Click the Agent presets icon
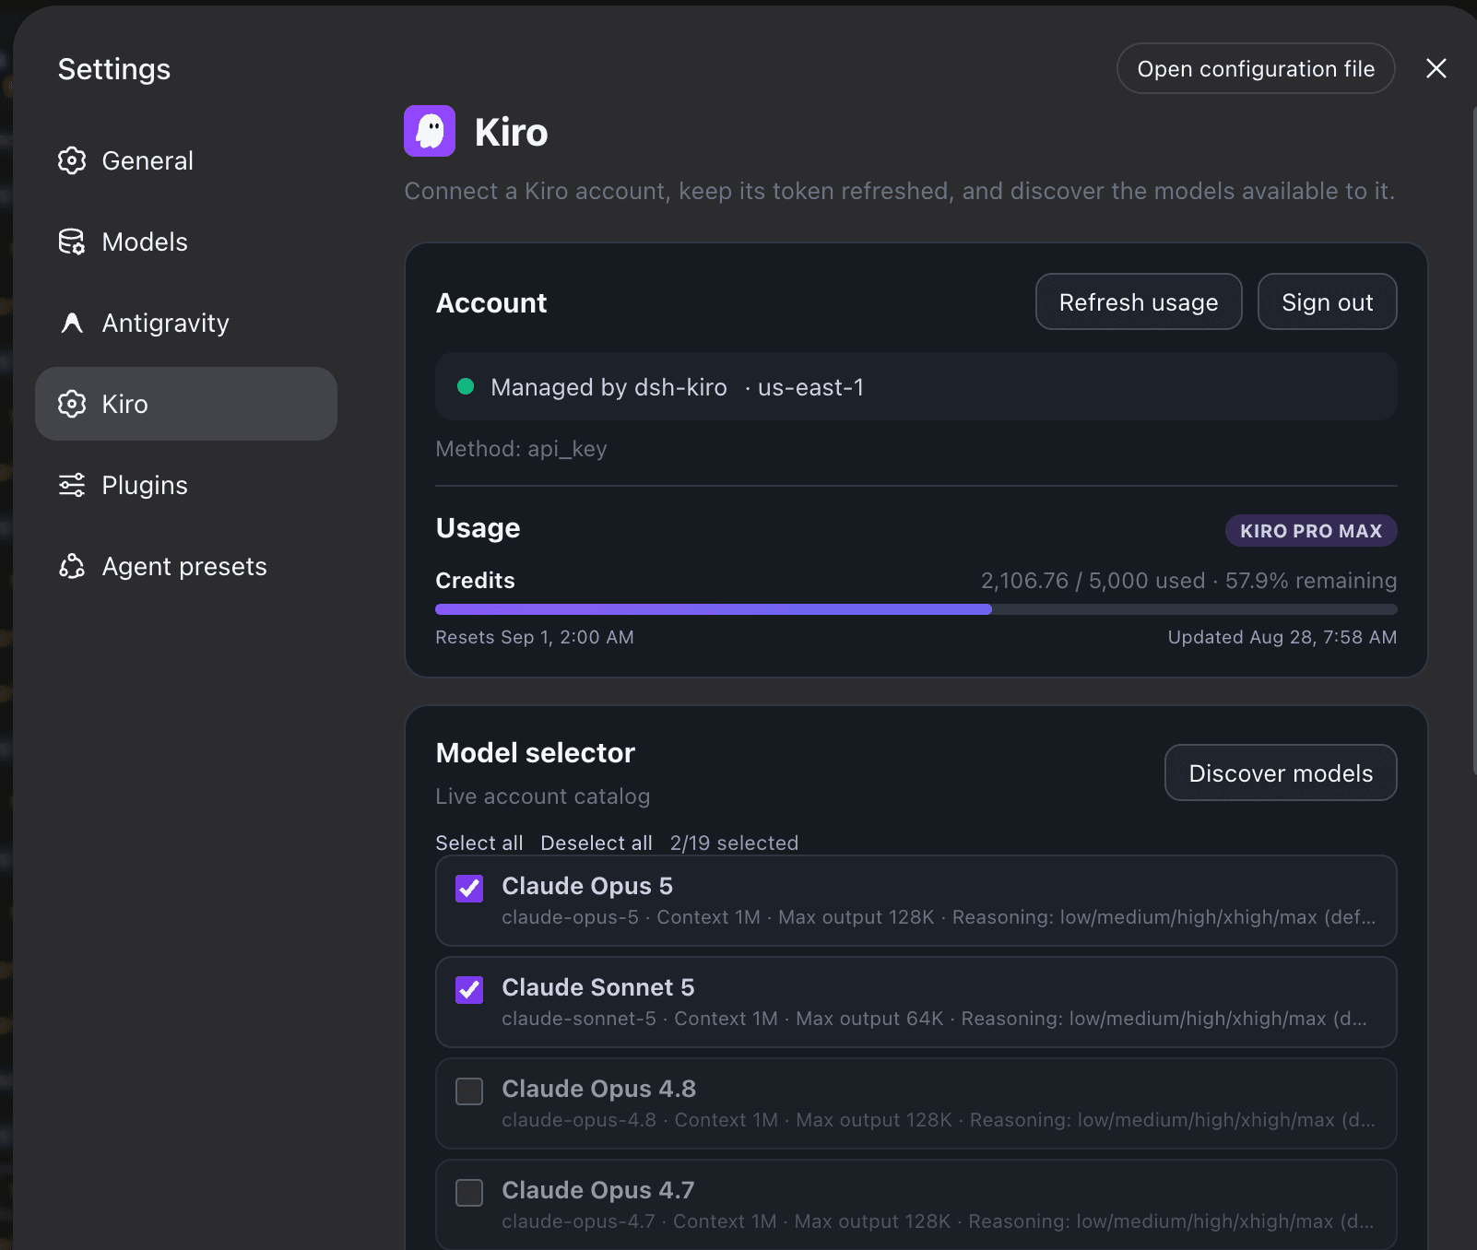The height and width of the screenshot is (1250, 1477). [72, 566]
